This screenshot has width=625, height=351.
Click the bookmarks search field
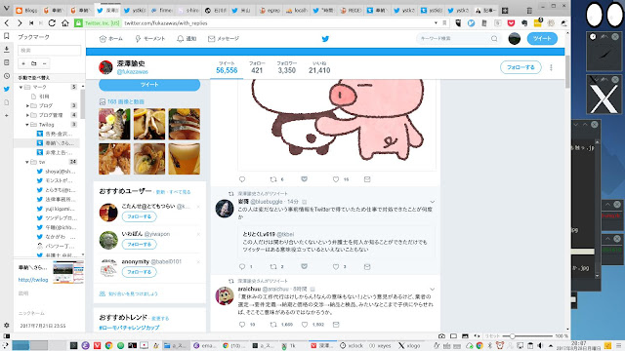click(50, 51)
